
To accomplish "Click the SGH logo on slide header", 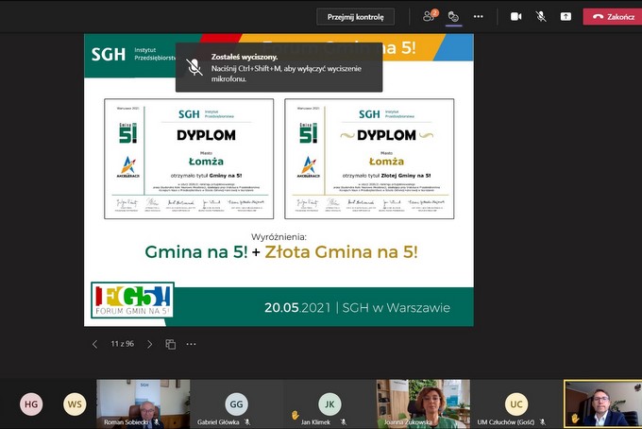I will [x=108, y=54].
